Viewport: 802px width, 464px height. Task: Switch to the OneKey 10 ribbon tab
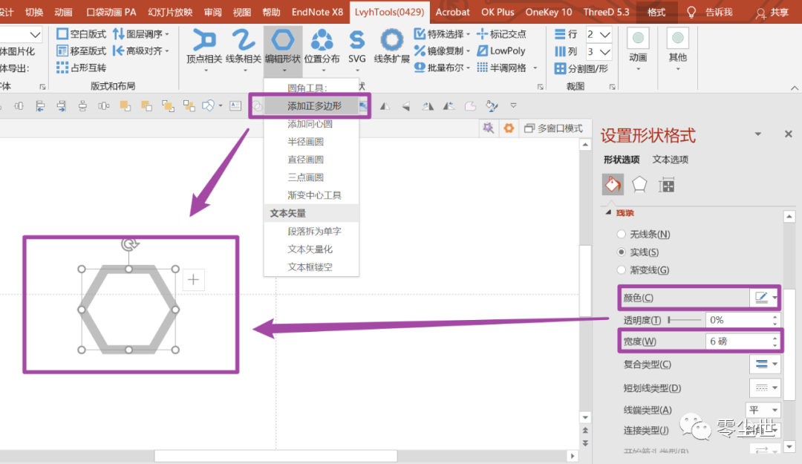click(x=548, y=12)
